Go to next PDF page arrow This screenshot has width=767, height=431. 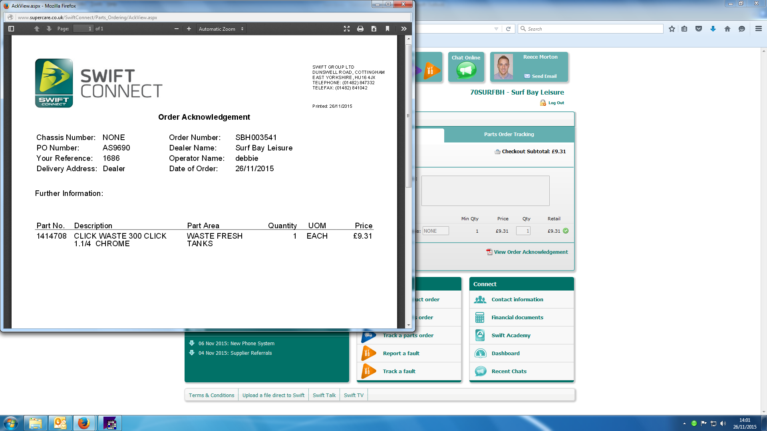coord(49,29)
